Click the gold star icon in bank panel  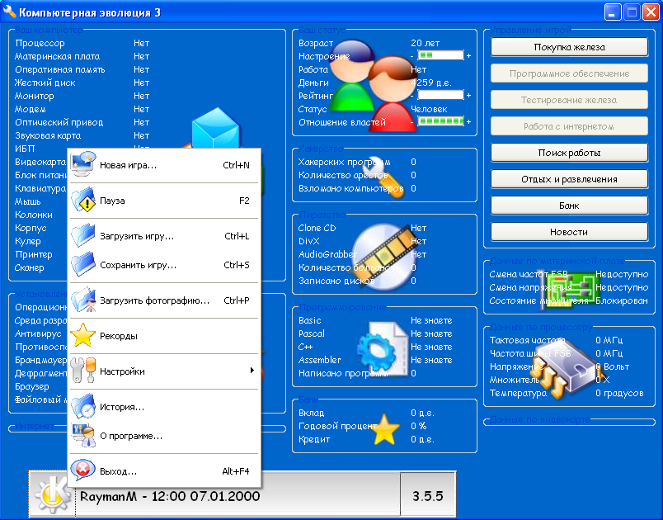[x=384, y=430]
